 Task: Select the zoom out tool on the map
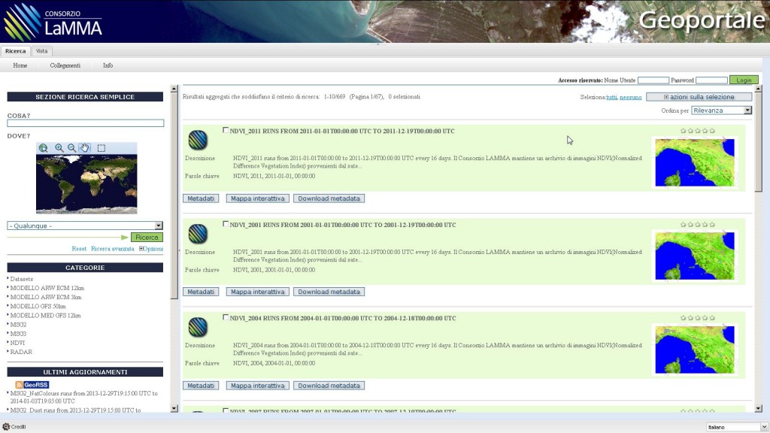pos(71,148)
